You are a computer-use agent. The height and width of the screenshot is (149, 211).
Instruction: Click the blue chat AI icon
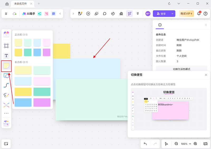click(54, 14)
